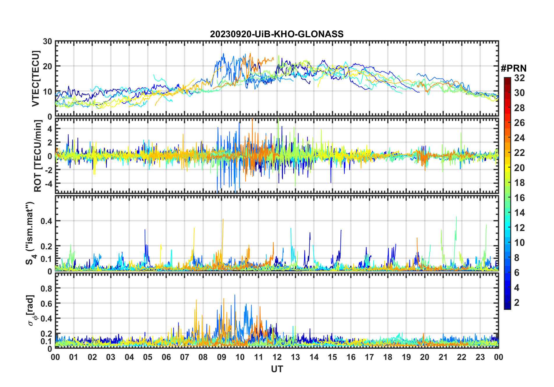This screenshot has height=387, width=554.
Task: Select the 05 hour tick on UT axis
Action: coord(148,357)
